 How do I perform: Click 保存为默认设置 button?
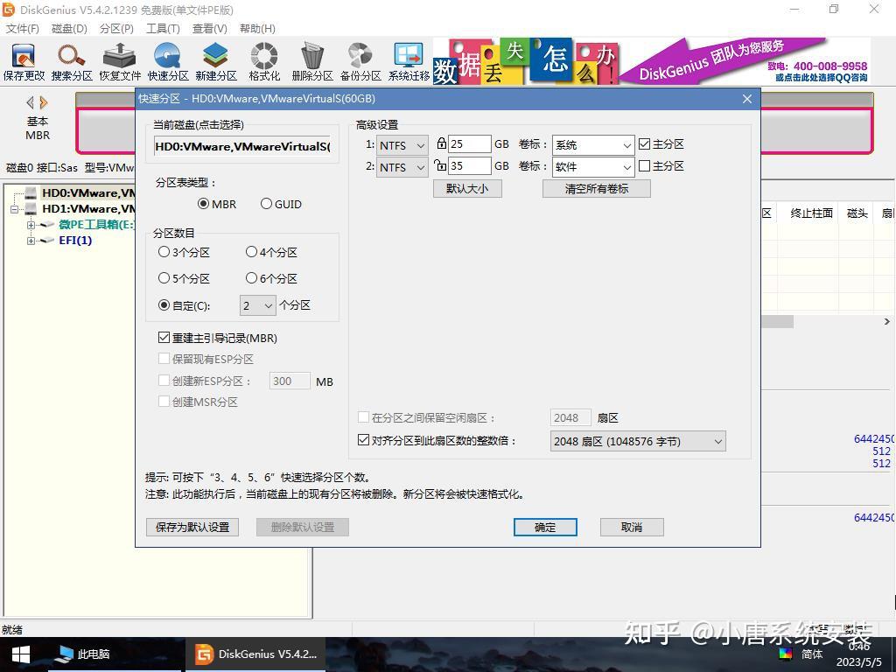[x=192, y=527]
